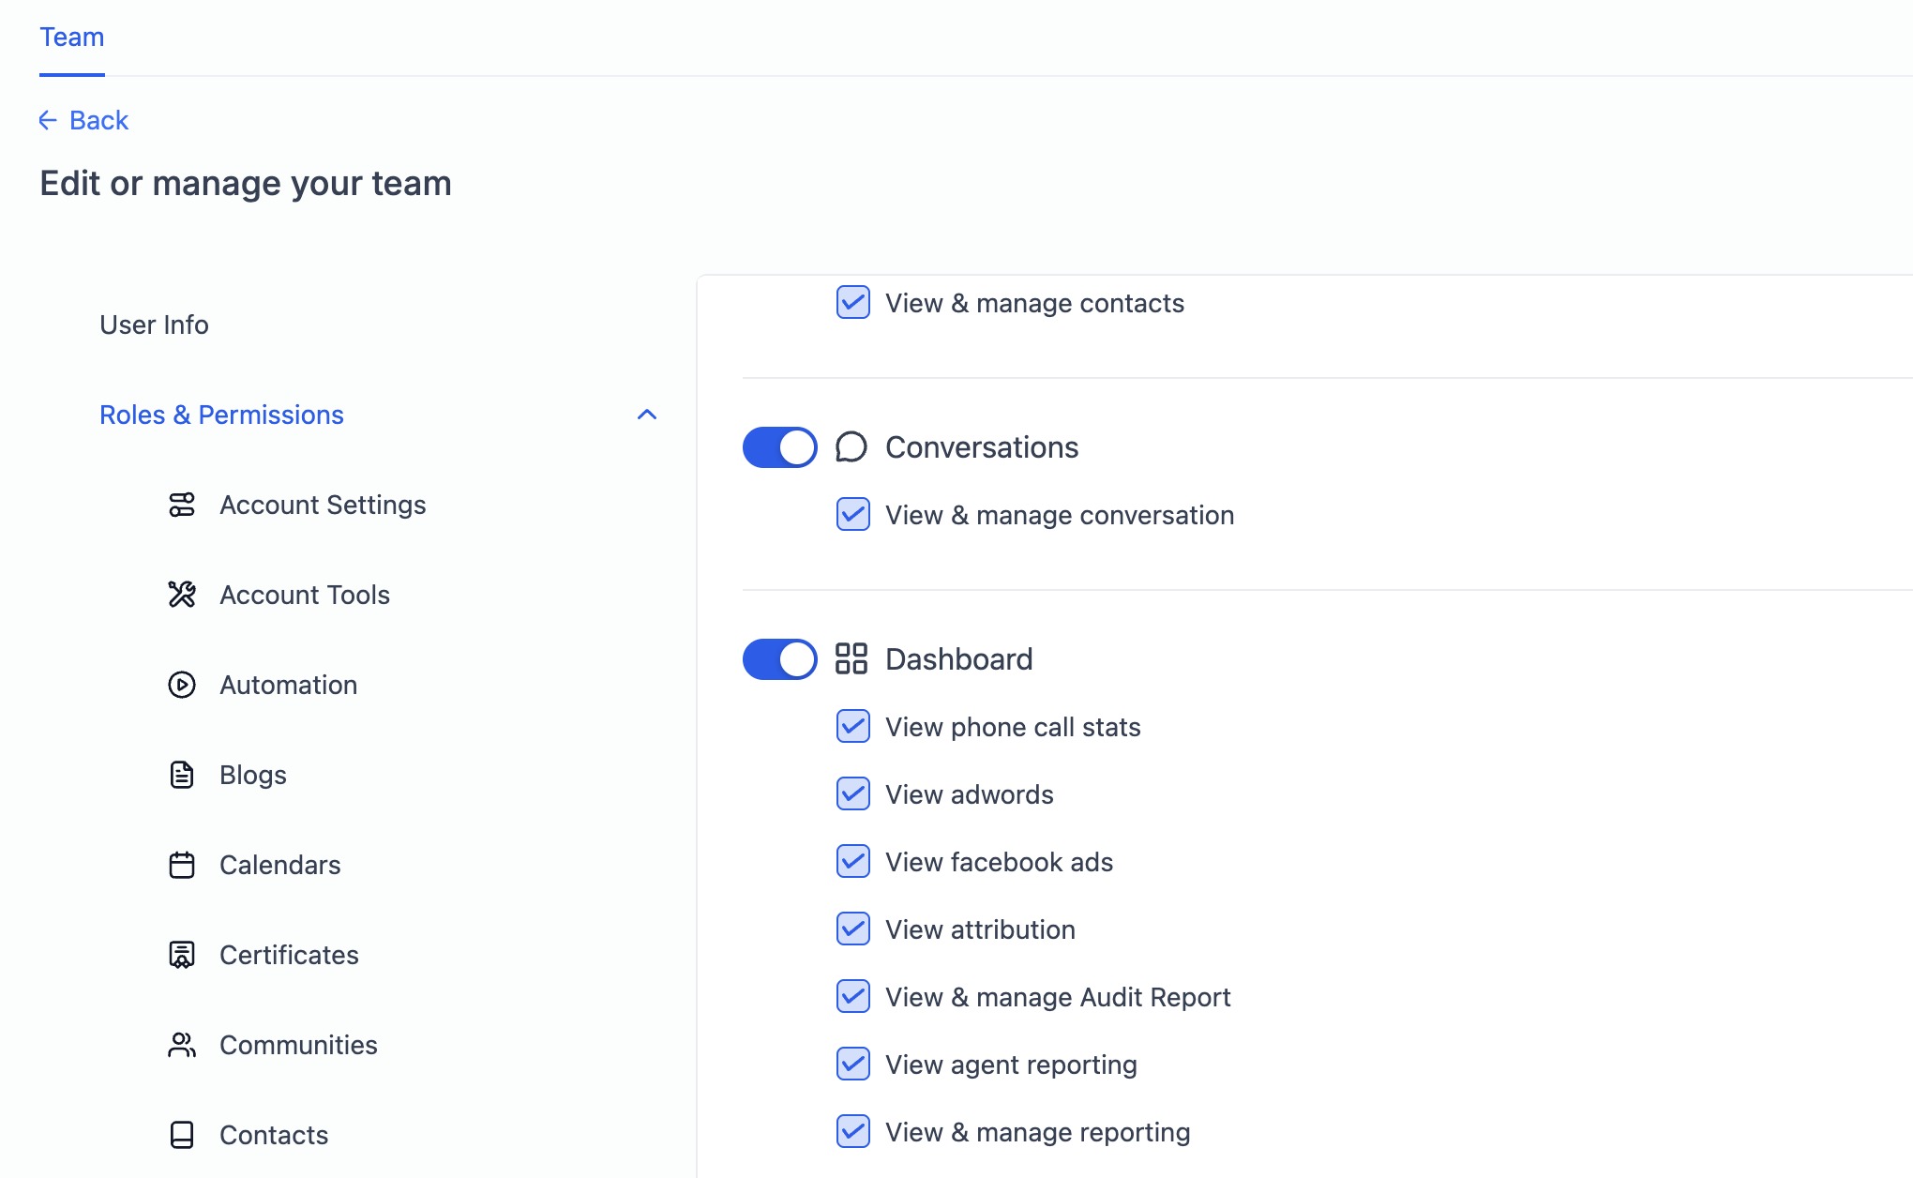Disable the Conversations toggle switch
Viewport: 1913px width, 1178px height.
tap(779, 447)
